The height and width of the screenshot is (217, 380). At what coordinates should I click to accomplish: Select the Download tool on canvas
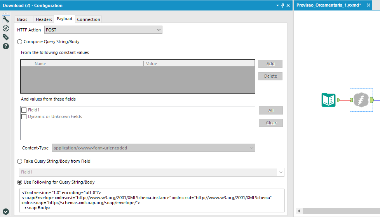tap(361, 100)
